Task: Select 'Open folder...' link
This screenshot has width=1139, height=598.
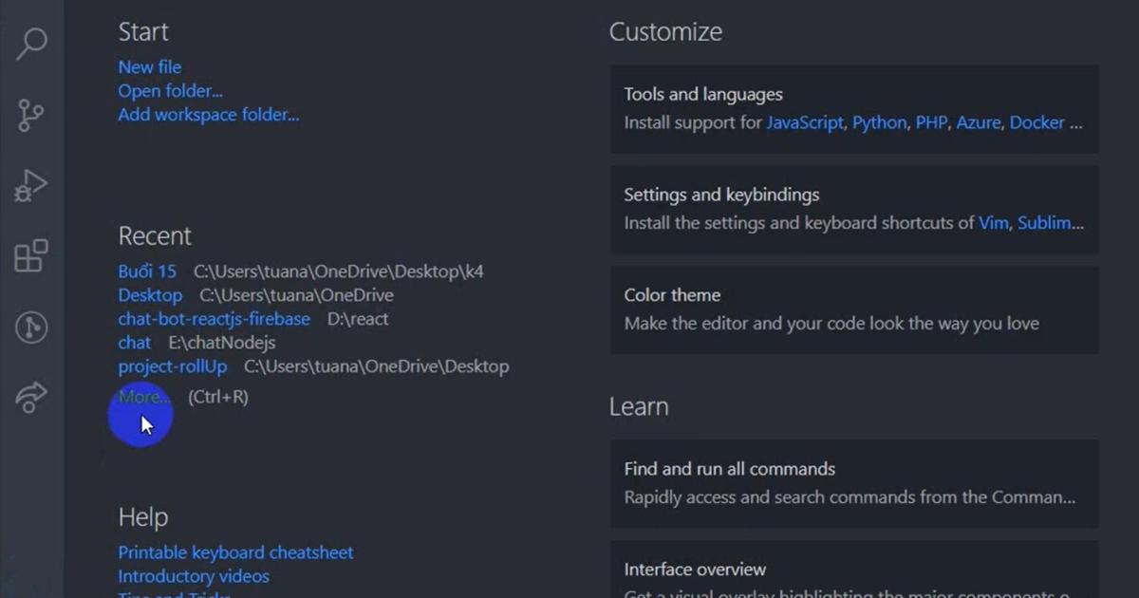Action: click(x=170, y=90)
